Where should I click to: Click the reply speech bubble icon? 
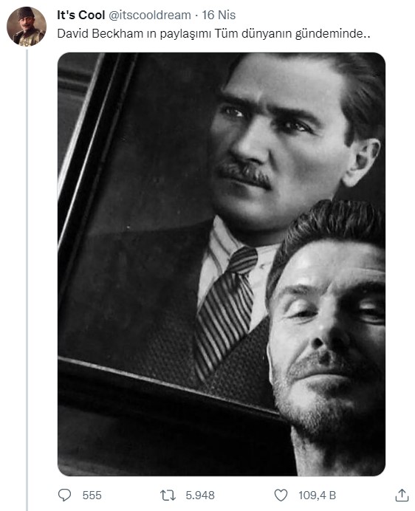point(64,495)
